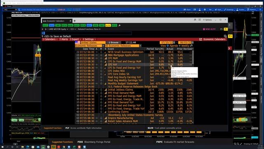The width and height of the screenshot is (264, 149).
Task: Open the column dropdown beside Revised header
Action: coord(193,49)
